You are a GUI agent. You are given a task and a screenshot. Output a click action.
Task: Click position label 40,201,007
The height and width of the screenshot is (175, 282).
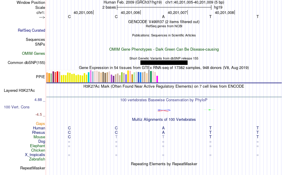coord(177,12)
